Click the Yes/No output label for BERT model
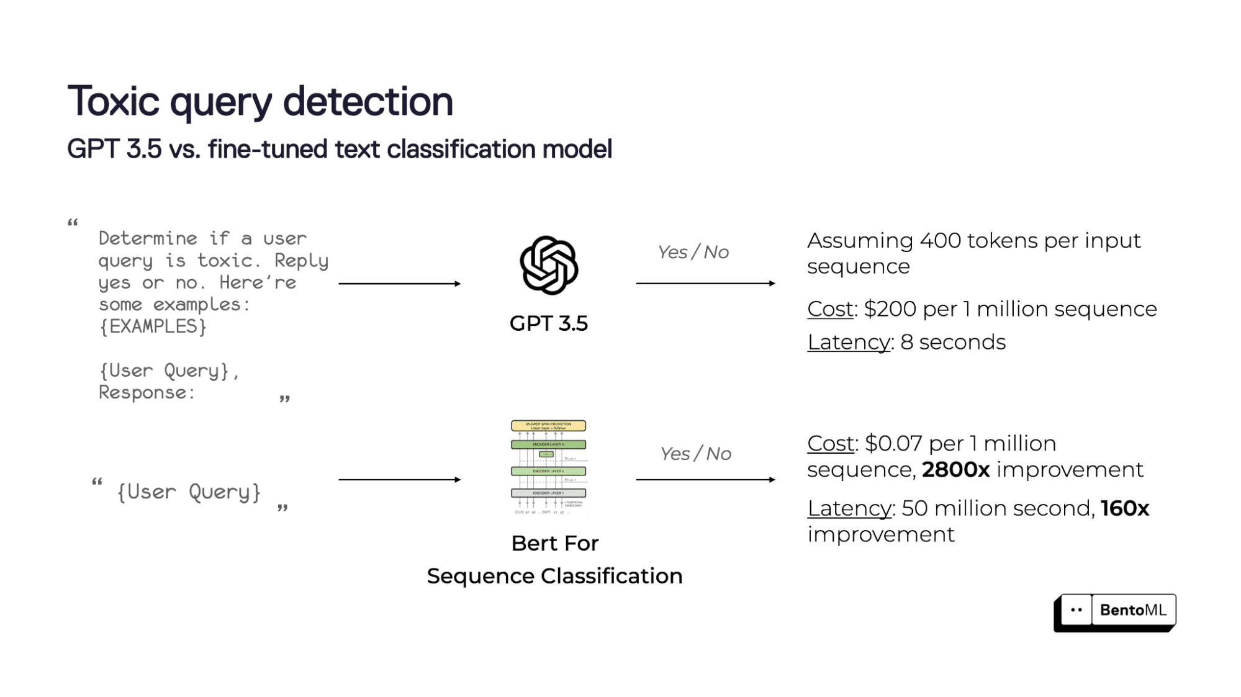The width and height of the screenshot is (1241, 697). click(x=695, y=453)
